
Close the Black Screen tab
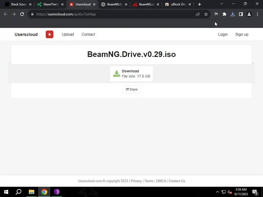click(30, 4)
